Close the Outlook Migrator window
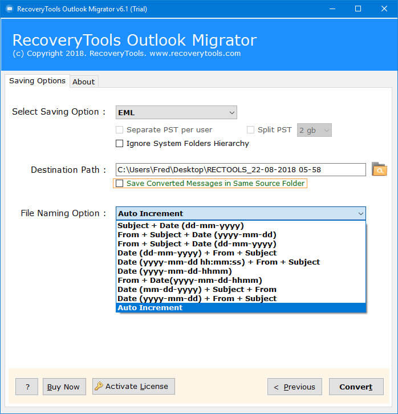Viewport: 398px width, 414px height. click(x=384, y=9)
